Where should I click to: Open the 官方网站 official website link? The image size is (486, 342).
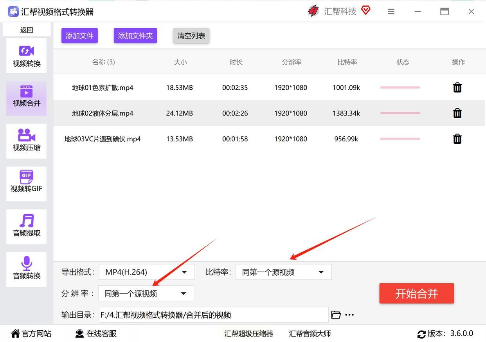[31, 333]
